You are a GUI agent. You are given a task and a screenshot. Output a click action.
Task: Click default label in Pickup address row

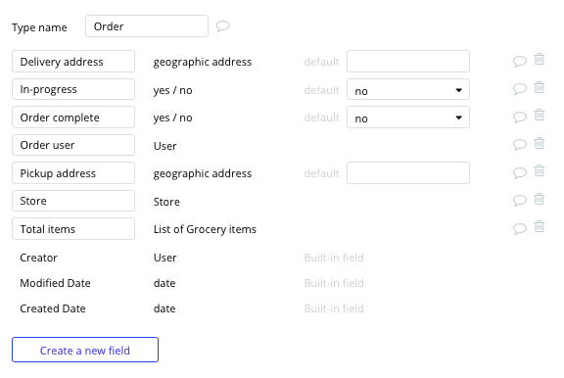coord(321,173)
